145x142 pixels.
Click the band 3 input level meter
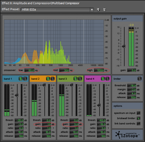[62, 100]
